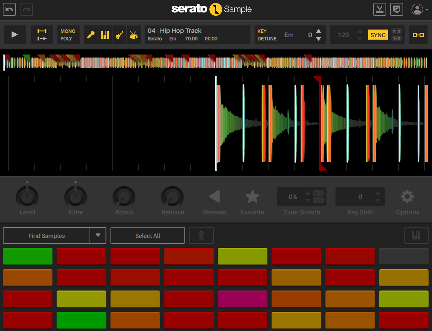The image size is (432, 331).
Task: Toggle the Favorite star icon
Action: point(252,196)
